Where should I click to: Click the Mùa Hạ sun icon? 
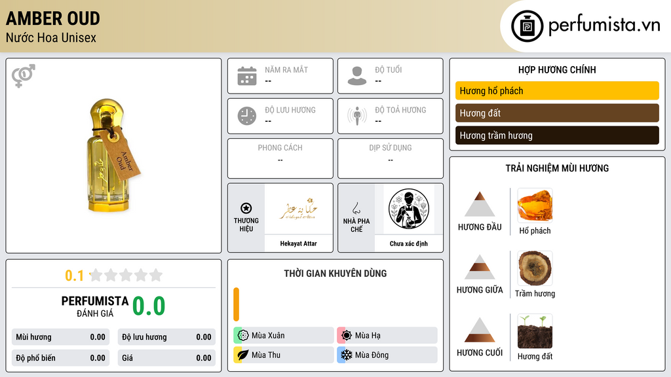[x=347, y=336]
